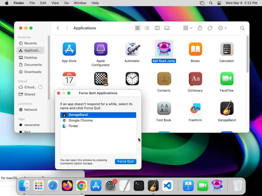Switch Finder to column view
262x196 pixels.
157,28
